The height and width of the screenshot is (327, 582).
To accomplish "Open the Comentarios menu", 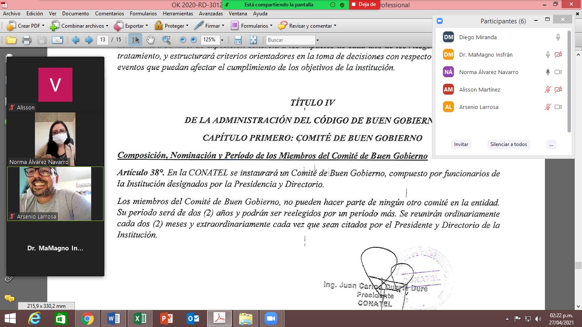I will pos(109,14).
